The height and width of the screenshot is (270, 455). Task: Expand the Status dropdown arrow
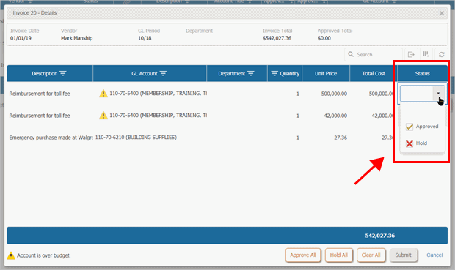click(x=438, y=93)
